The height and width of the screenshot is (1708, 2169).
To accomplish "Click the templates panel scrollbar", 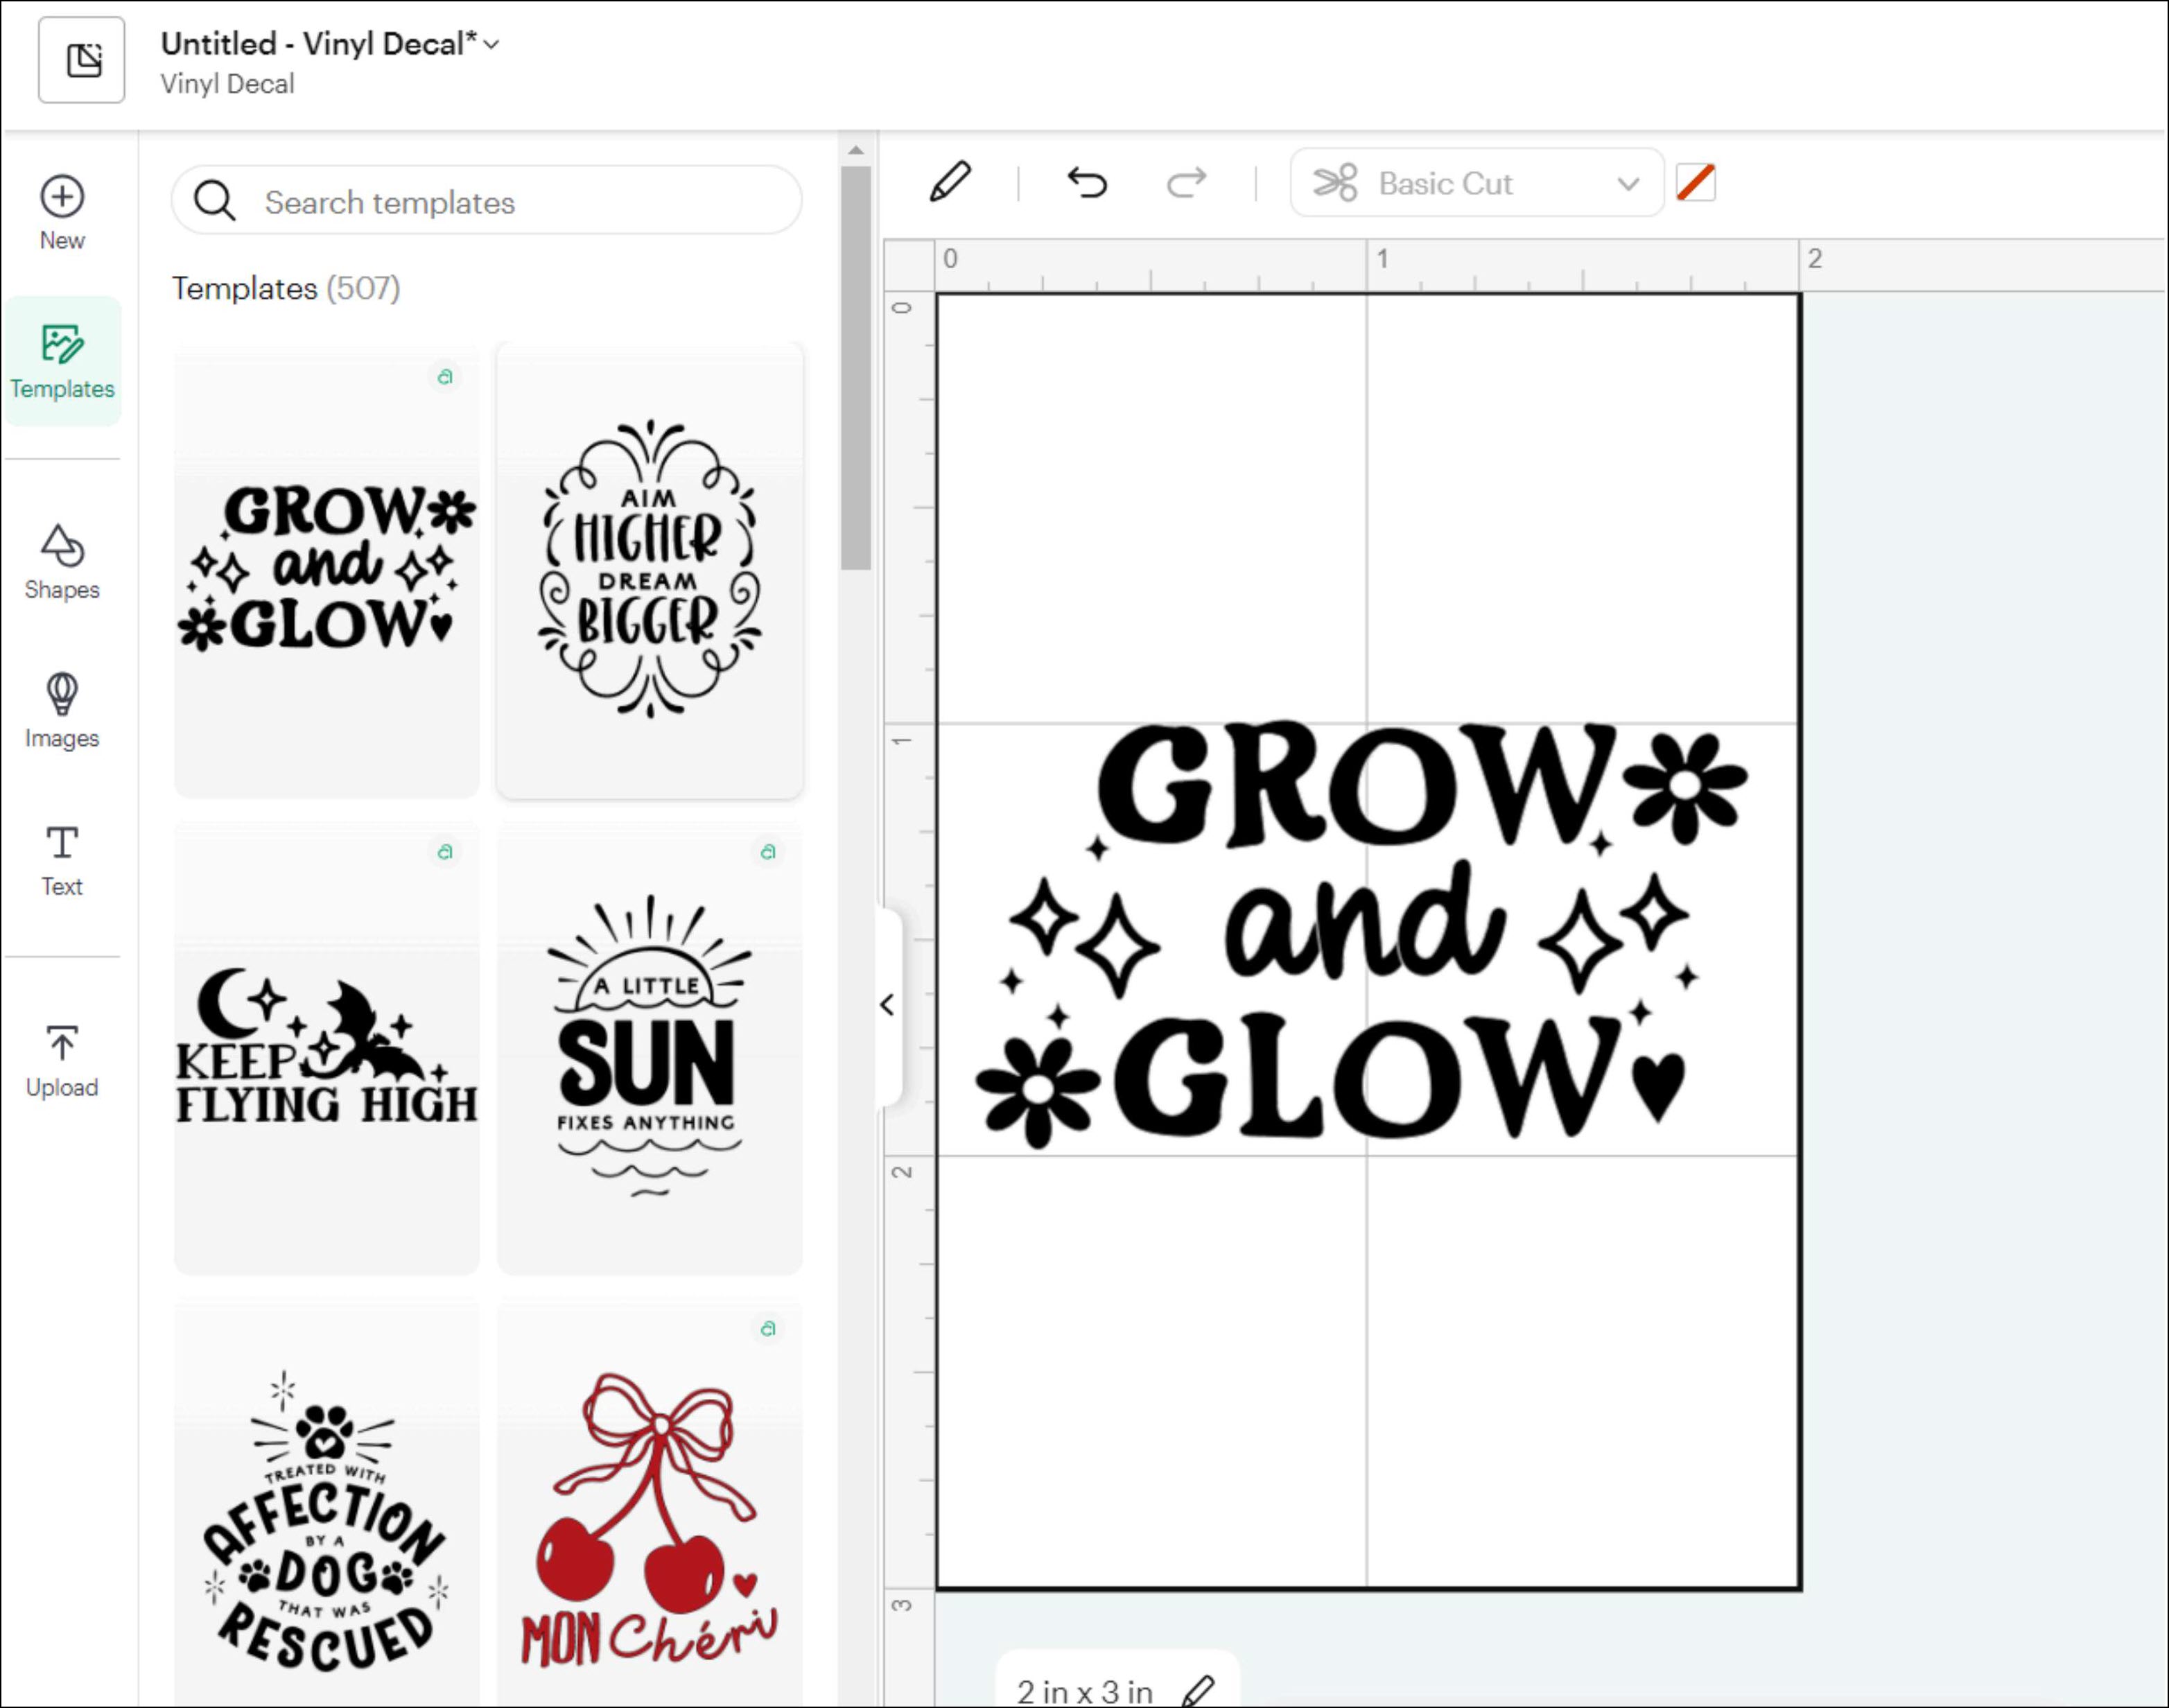I will point(855,368).
